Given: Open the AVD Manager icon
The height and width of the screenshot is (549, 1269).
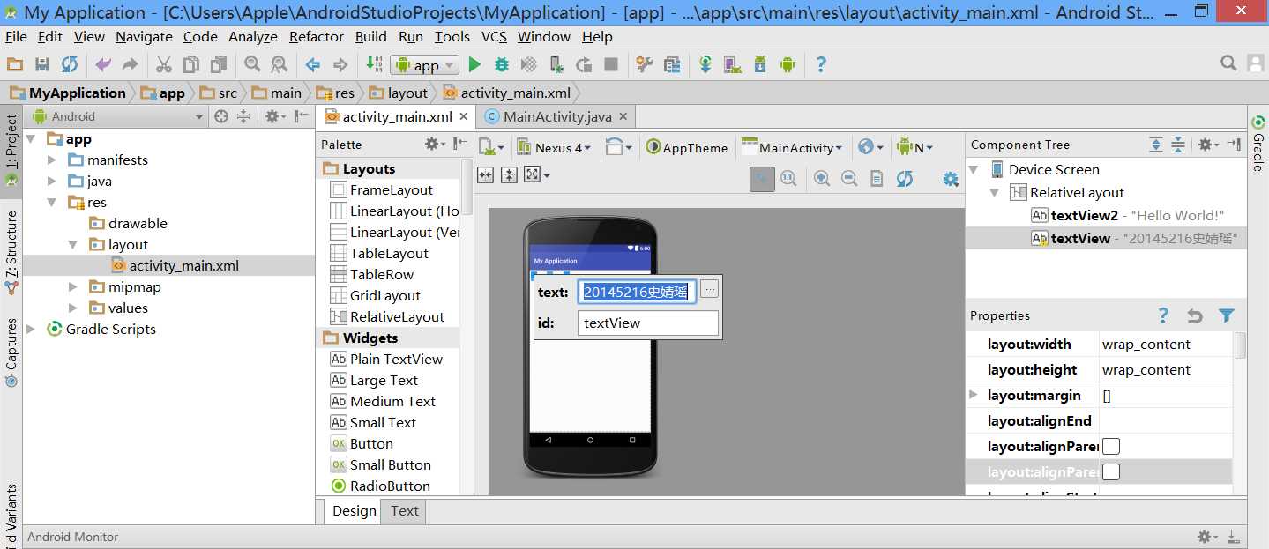Looking at the screenshot, I should (733, 64).
